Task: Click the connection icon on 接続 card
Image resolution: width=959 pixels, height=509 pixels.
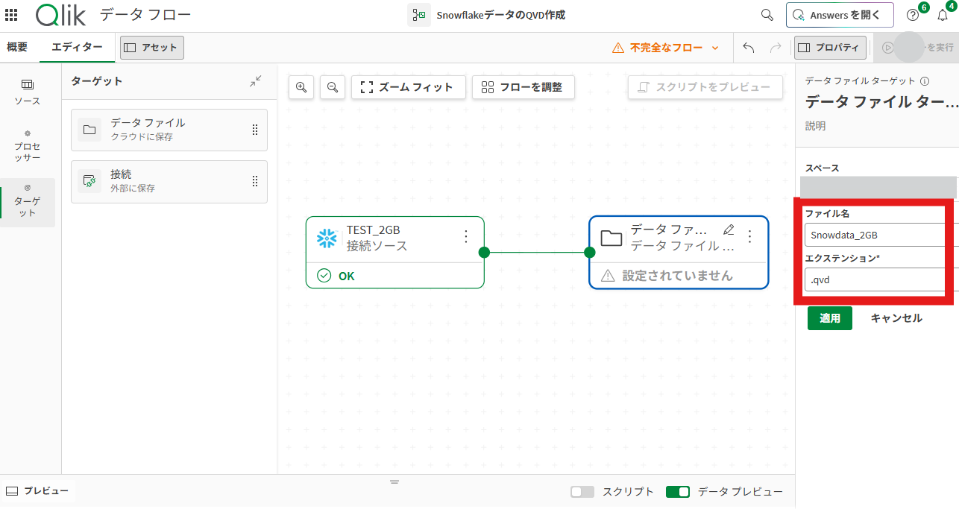Action: coord(89,181)
